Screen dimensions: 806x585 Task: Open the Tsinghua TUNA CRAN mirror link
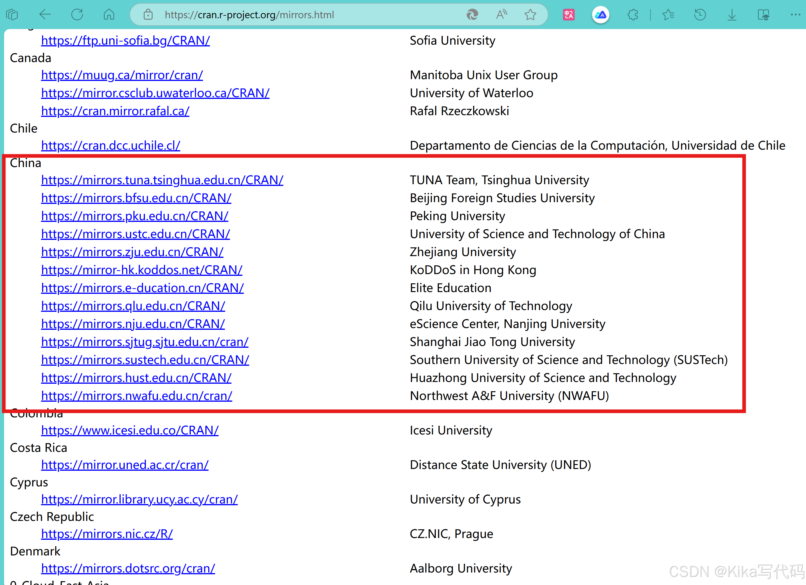click(162, 180)
